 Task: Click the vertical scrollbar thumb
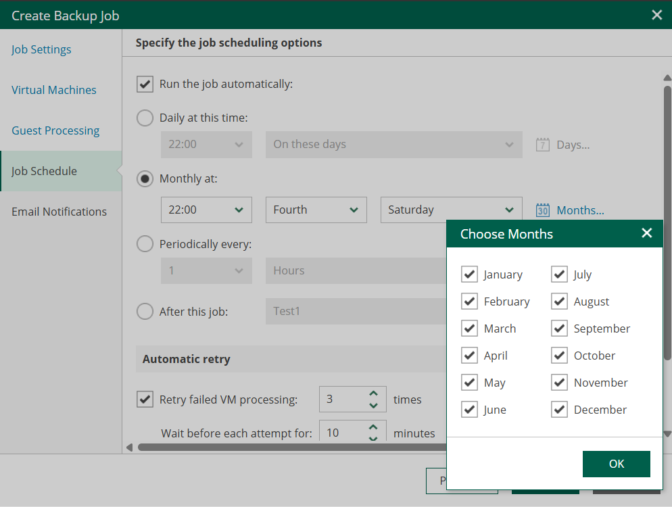(x=667, y=223)
